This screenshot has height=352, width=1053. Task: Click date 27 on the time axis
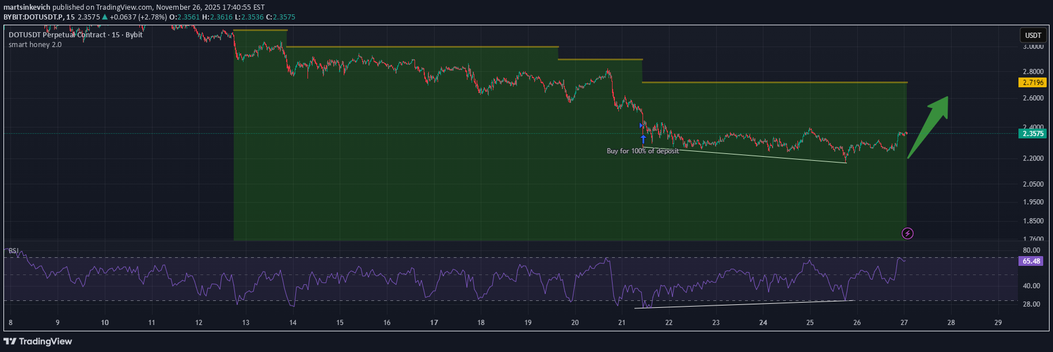904,323
